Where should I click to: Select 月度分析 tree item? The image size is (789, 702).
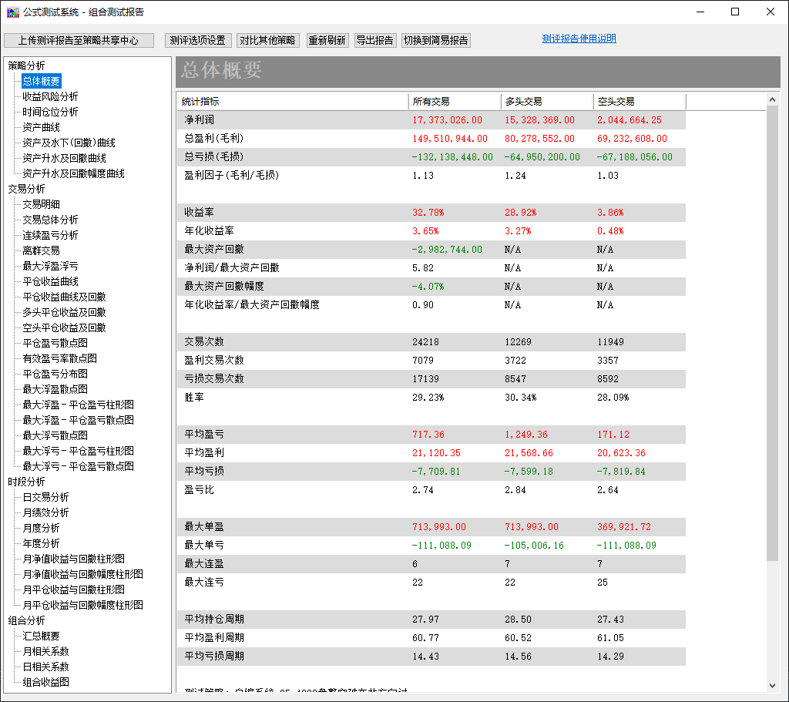click(42, 528)
